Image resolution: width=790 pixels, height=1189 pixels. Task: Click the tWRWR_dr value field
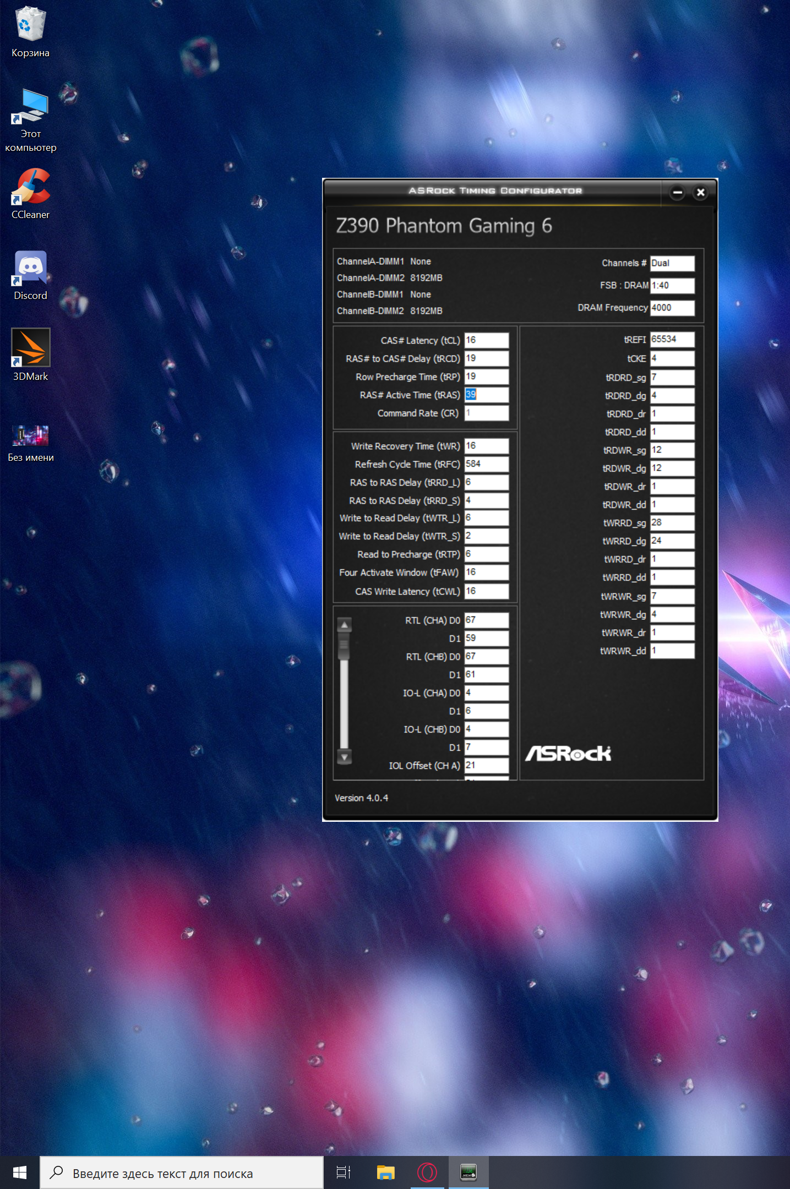tap(672, 633)
